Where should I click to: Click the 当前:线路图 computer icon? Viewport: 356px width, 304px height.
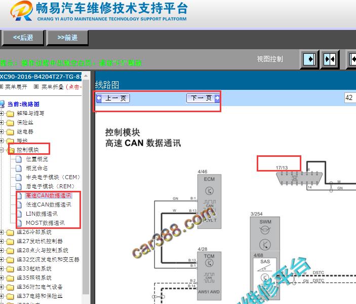point(2,104)
